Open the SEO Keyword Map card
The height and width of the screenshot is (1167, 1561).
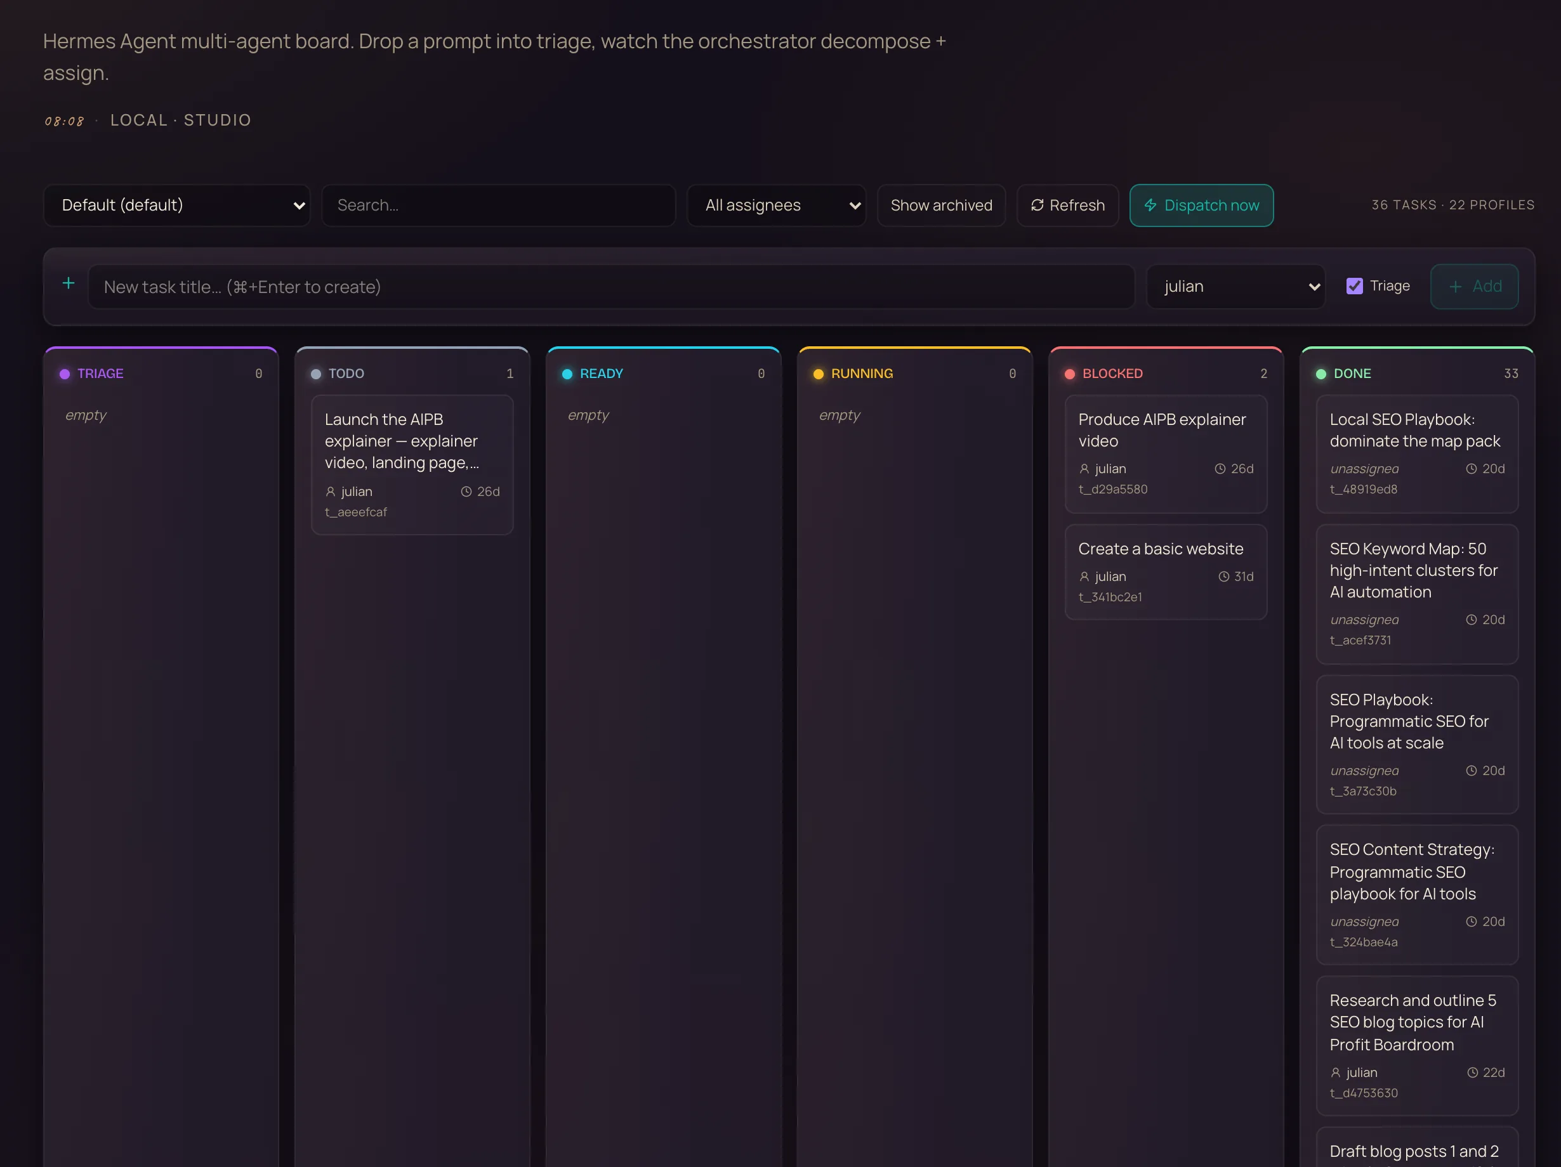pyautogui.click(x=1417, y=594)
